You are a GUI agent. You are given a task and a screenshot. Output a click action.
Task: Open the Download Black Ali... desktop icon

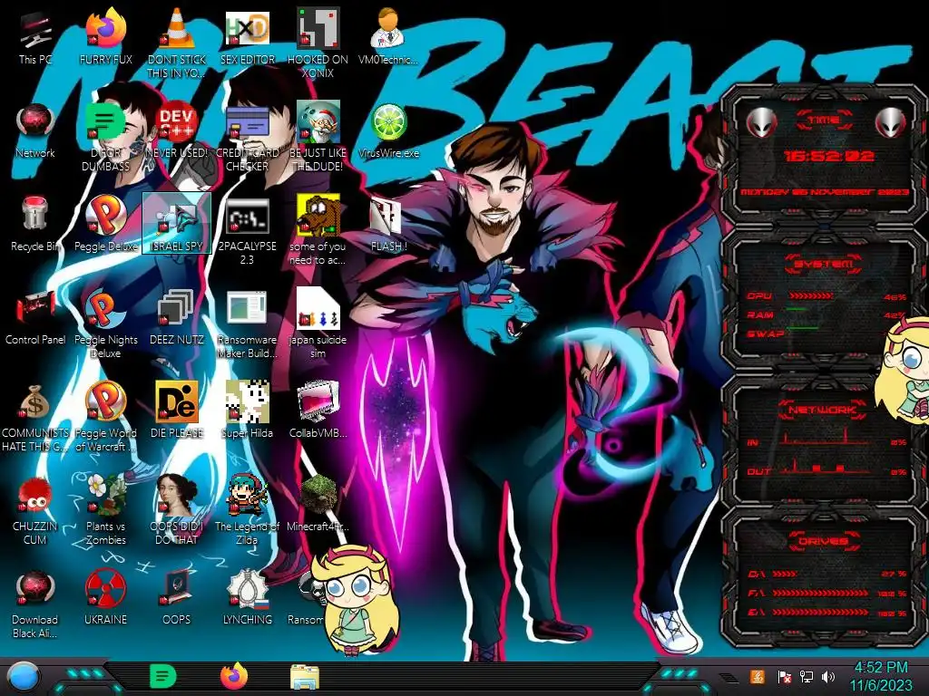point(35,604)
